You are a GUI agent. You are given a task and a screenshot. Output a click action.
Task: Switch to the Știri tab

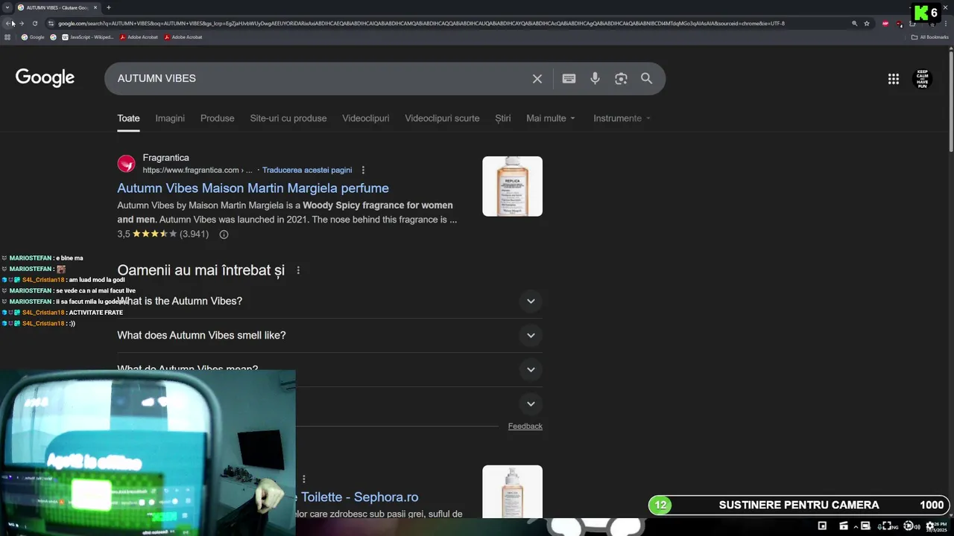[x=503, y=118]
